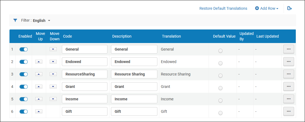The width and height of the screenshot is (305, 122).
Task: Click the Last Updated column header
Action: pos(268,36)
